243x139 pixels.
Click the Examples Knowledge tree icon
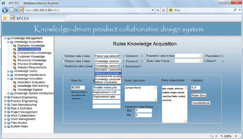pos(15,46)
